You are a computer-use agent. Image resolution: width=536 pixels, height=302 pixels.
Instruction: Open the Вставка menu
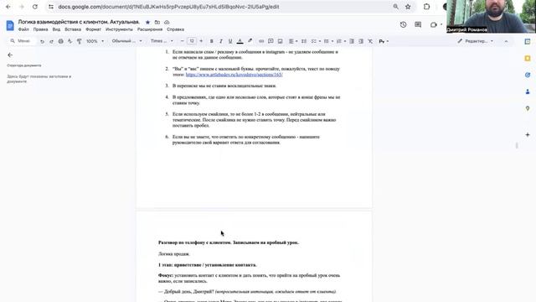coord(73,29)
